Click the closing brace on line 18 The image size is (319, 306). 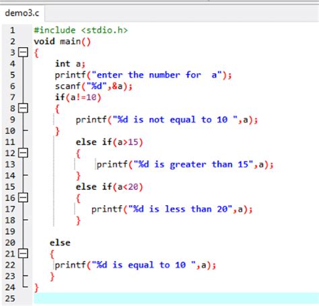[x=78, y=221]
